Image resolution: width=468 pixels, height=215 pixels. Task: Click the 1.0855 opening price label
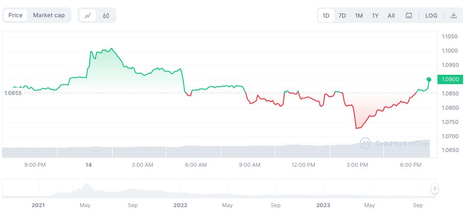[x=13, y=93]
